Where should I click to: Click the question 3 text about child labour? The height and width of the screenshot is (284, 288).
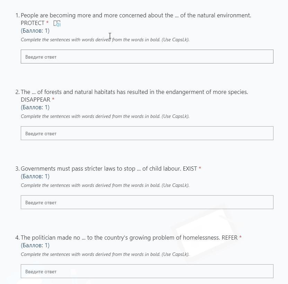(x=101, y=169)
